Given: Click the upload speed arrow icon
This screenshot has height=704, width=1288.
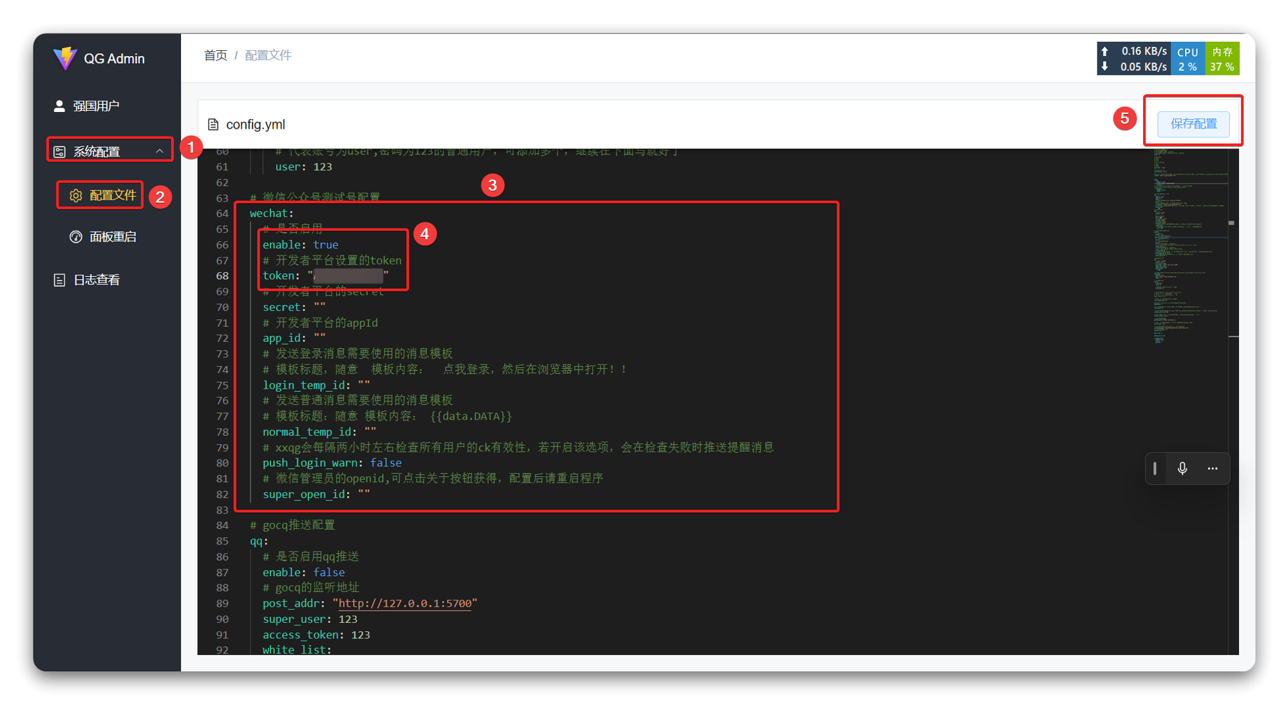Looking at the screenshot, I should 1105,51.
